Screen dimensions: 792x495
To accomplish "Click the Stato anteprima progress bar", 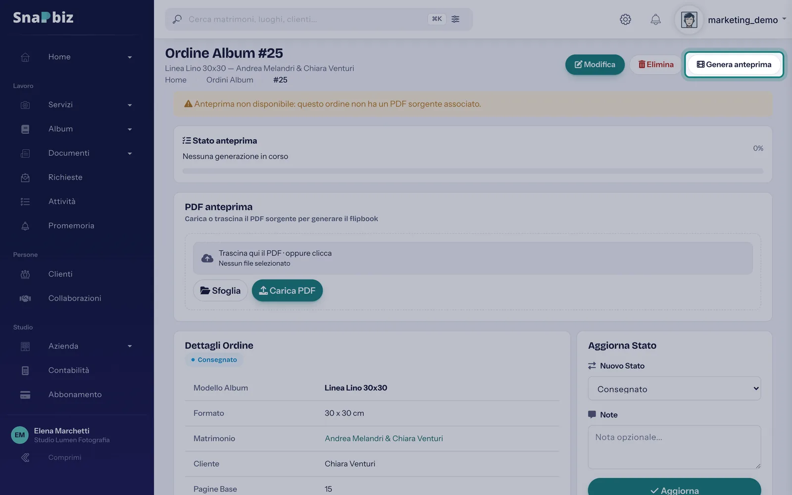I will pyautogui.click(x=473, y=171).
